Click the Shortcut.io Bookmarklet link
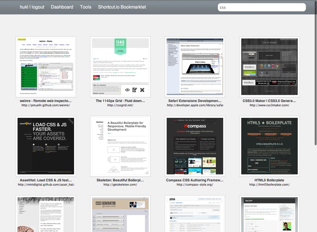 point(122,7)
